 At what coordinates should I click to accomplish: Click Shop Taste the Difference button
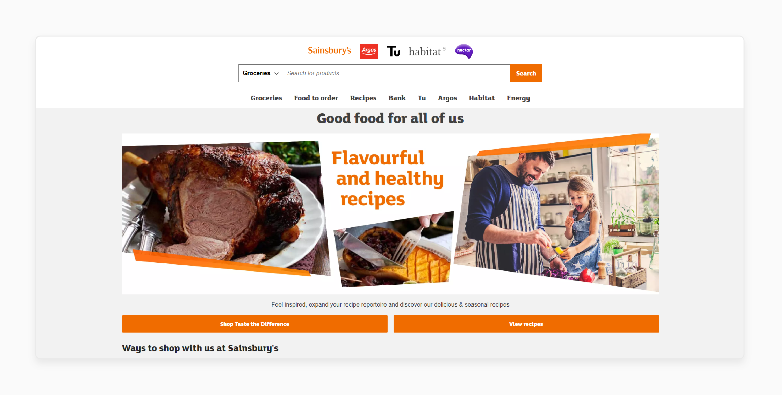[254, 323]
